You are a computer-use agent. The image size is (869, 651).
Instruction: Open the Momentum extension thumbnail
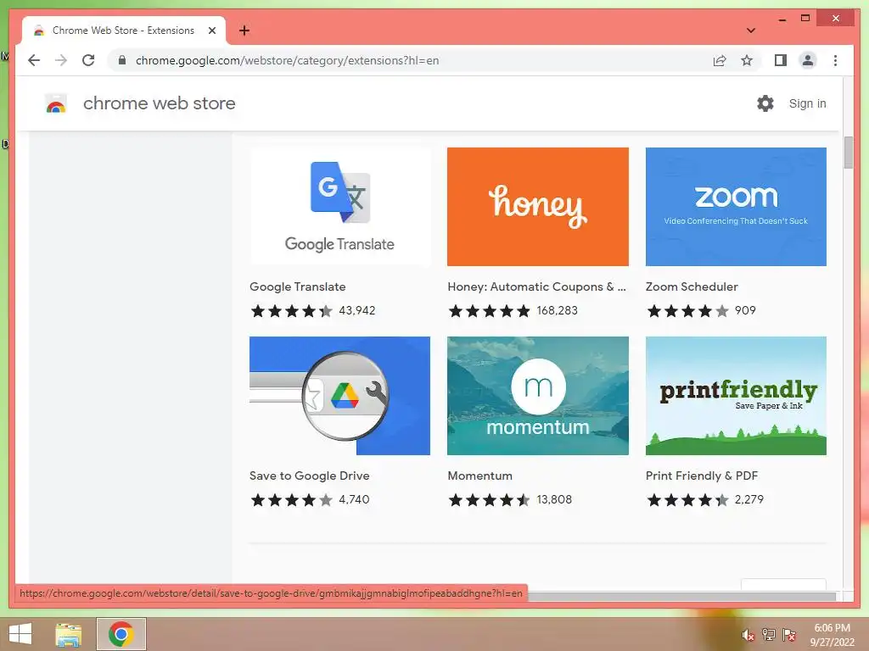(537, 396)
